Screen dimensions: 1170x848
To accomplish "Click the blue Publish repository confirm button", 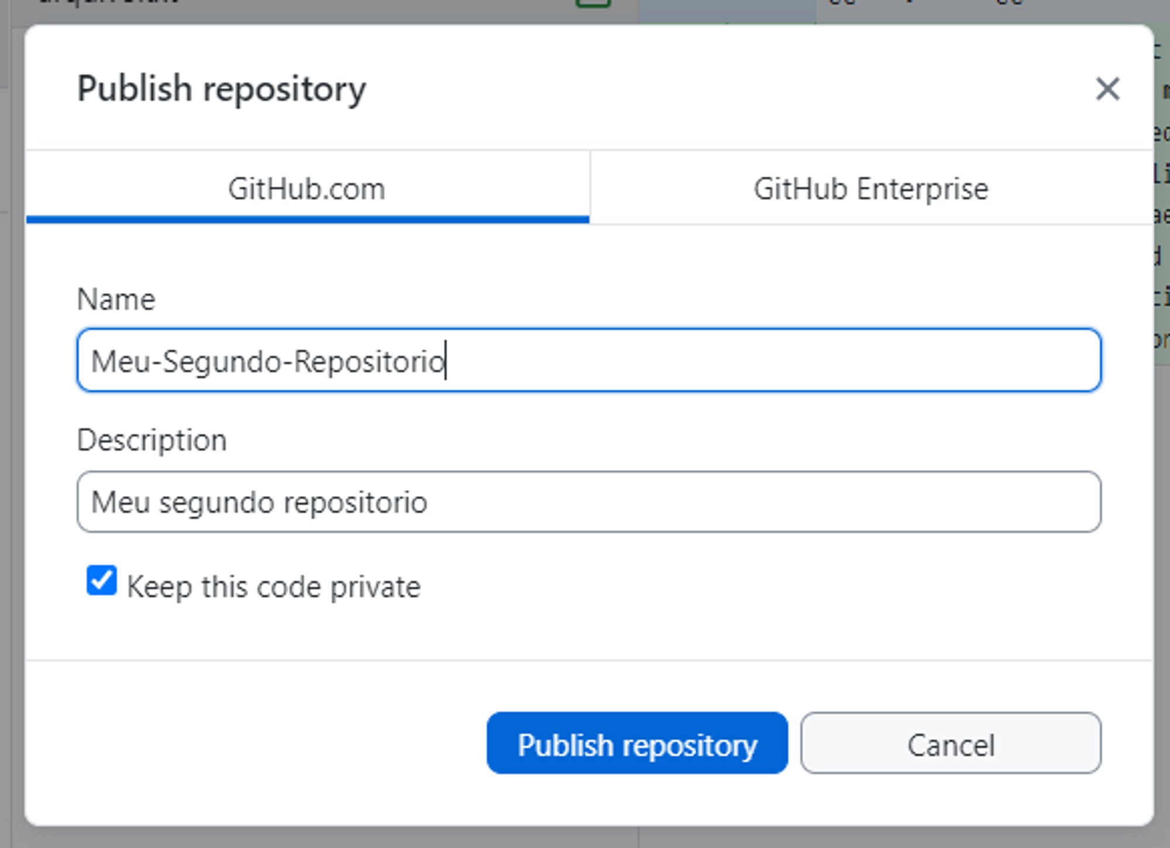I will tap(637, 744).
